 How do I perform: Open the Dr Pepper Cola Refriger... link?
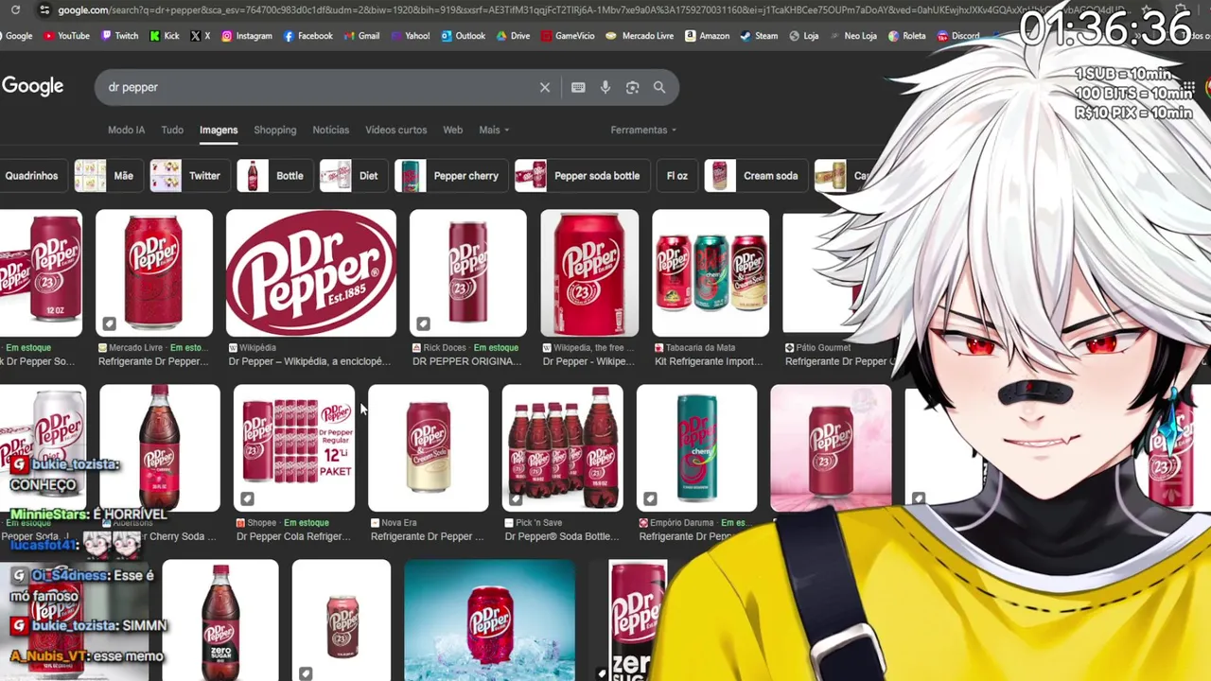click(292, 536)
